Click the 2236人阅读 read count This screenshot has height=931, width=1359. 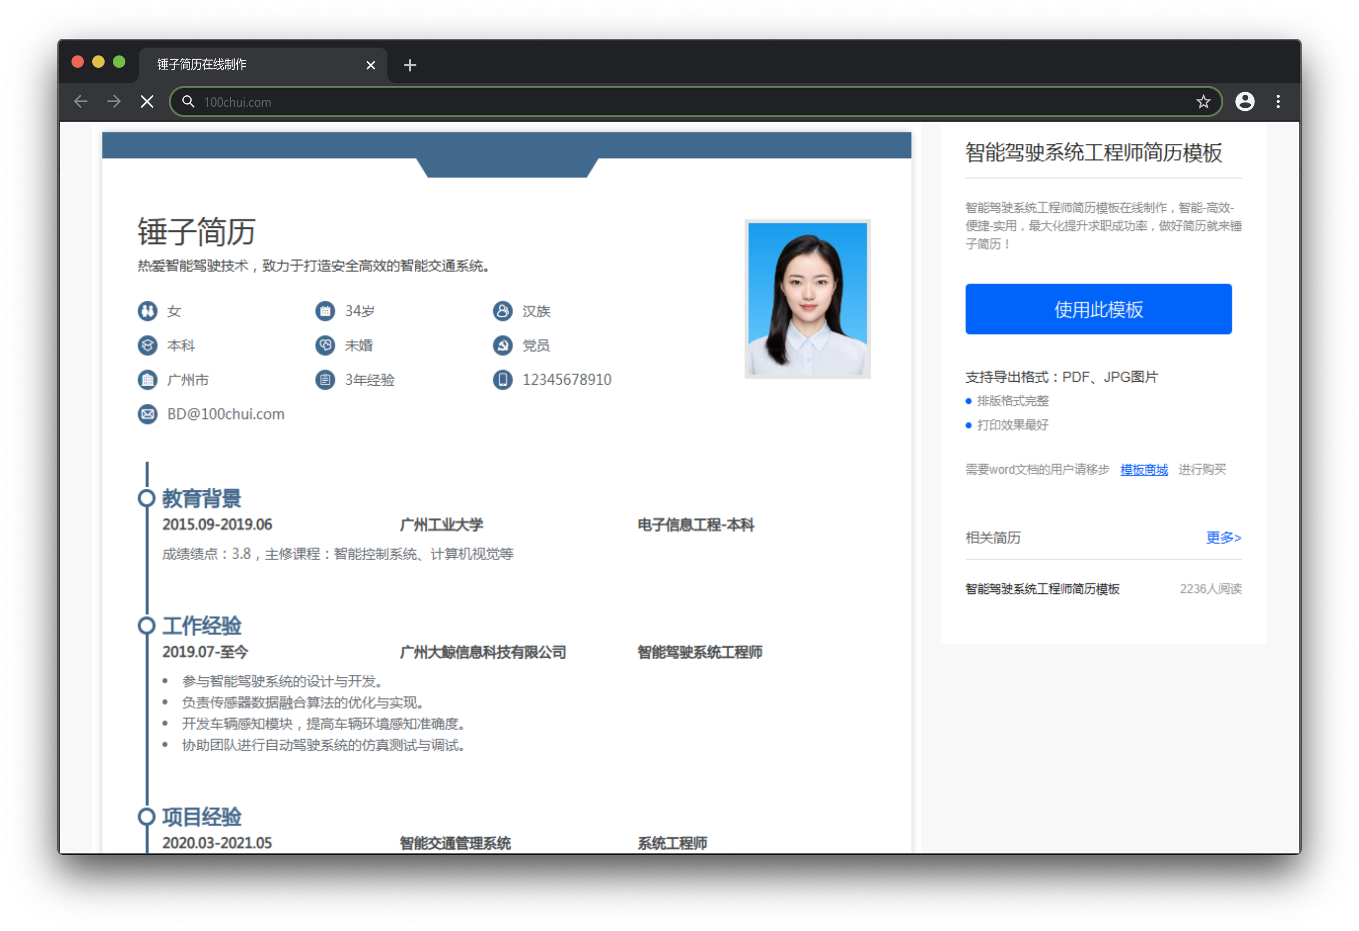(x=1210, y=589)
